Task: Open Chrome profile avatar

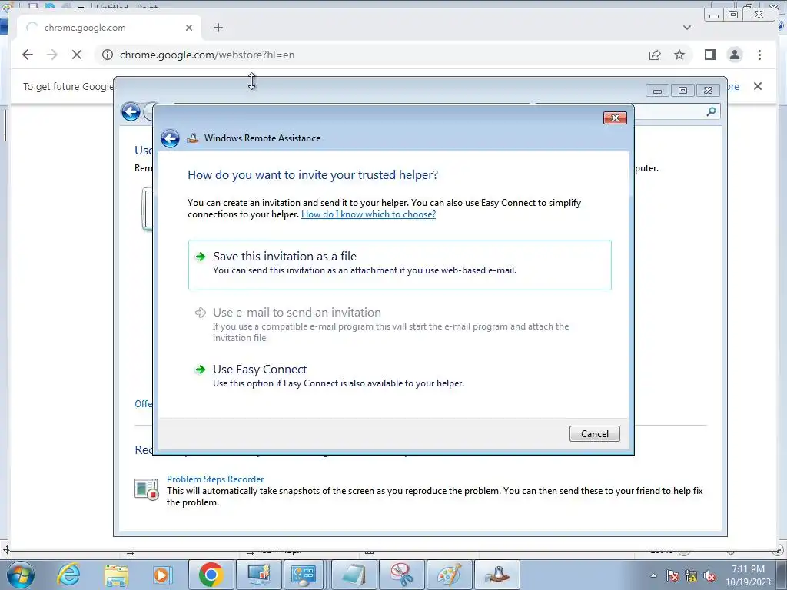Action: coord(734,55)
